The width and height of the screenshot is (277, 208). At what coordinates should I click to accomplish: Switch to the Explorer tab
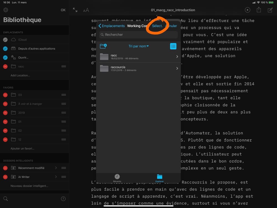[160, 178]
